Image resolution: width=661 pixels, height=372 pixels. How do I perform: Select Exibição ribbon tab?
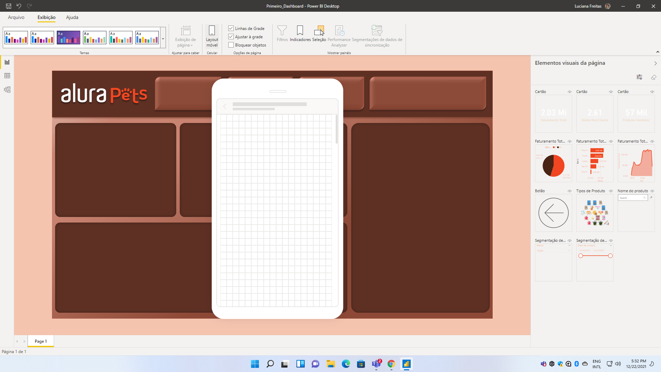coord(46,17)
